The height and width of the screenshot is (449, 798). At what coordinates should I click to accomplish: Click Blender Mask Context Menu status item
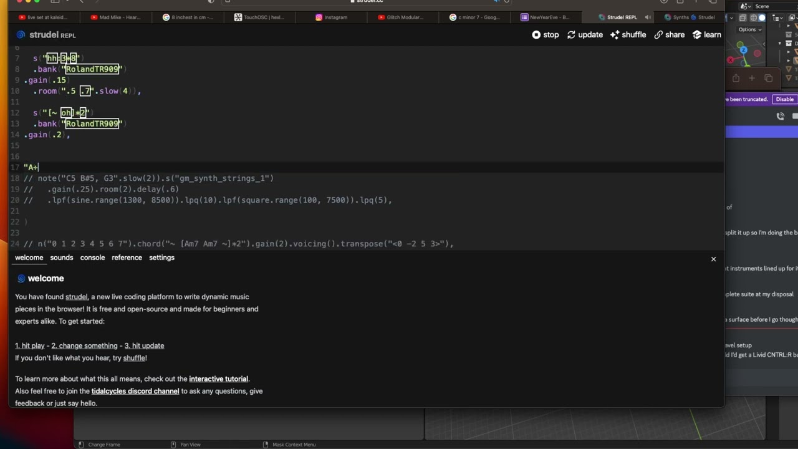[289, 445]
